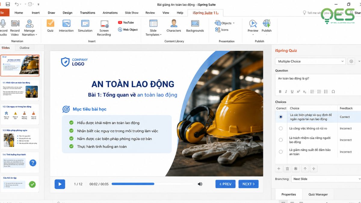Insert a Web Object
Image resolution: width=361 pixels, height=203 pixels.
point(128,30)
